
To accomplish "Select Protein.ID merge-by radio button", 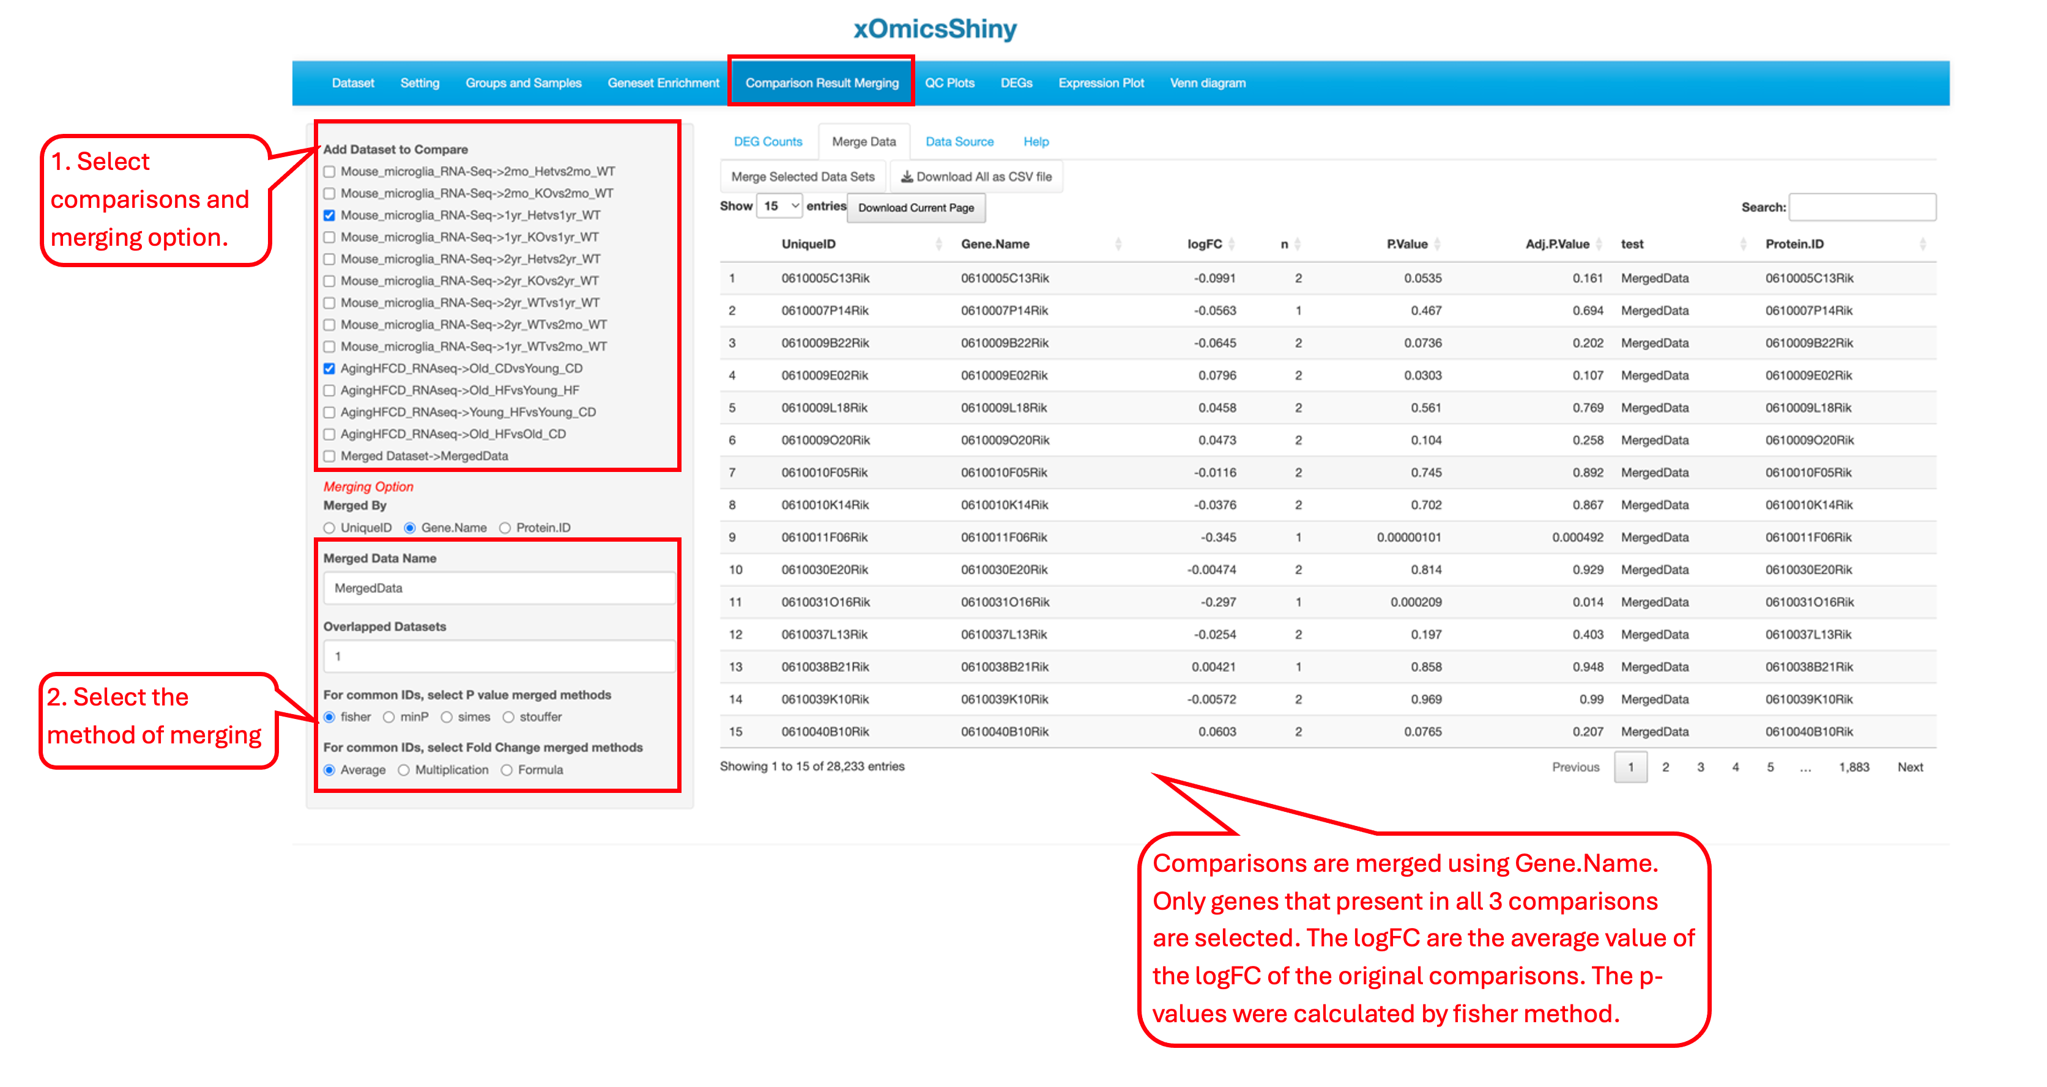I will click(505, 528).
